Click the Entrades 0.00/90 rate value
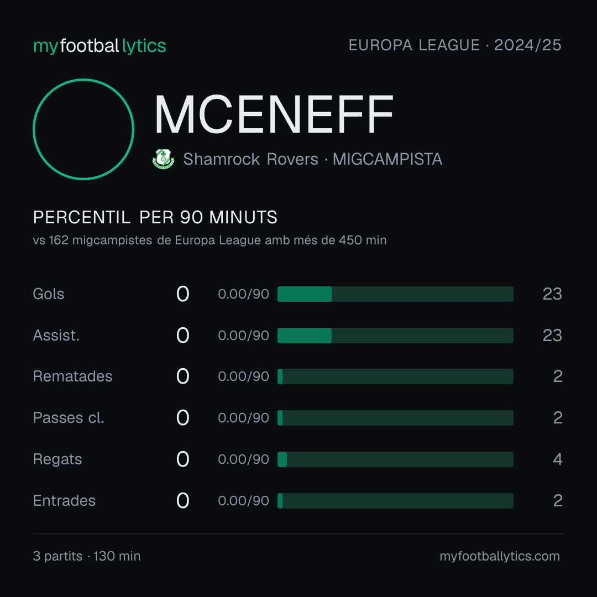Screen dimensions: 597x597 tap(243, 501)
